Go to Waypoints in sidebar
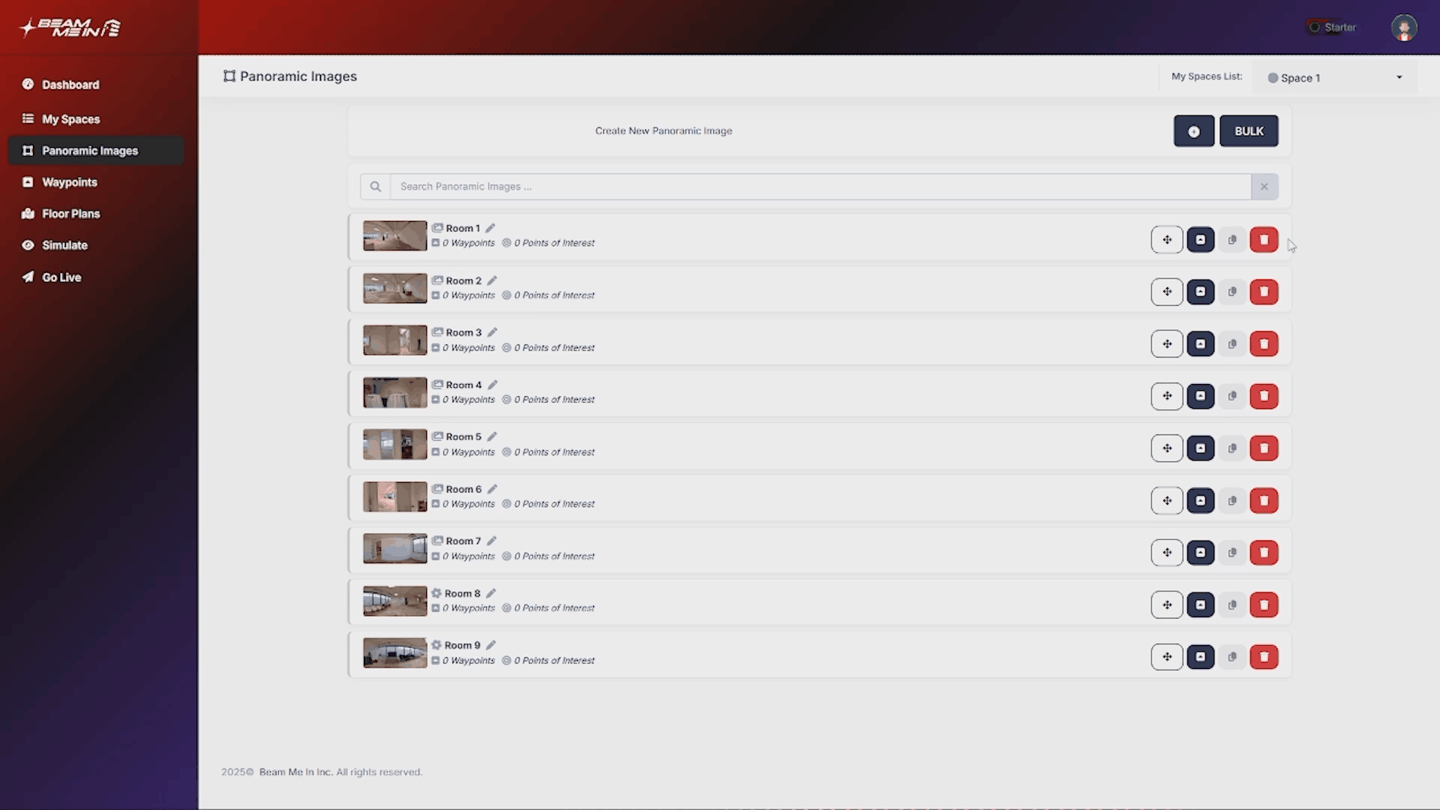The width and height of the screenshot is (1440, 810). click(x=69, y=182)
